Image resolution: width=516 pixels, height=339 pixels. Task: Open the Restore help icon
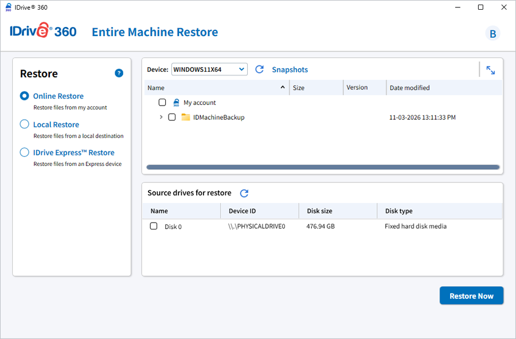119,73
